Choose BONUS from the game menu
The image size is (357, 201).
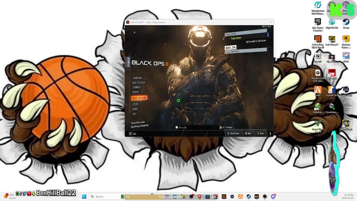click(x=136, y=92)
